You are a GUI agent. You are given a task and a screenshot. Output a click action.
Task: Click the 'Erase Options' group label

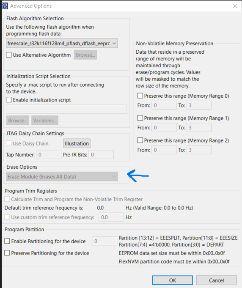[x=22, y=167]
